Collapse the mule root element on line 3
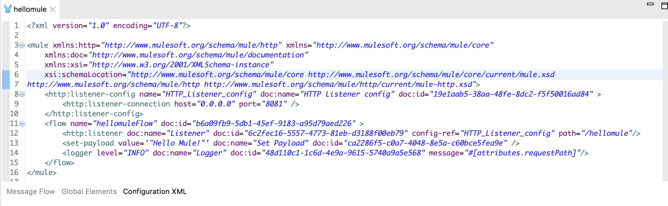Screen dimensions: 668x206 tap(22, 45)
